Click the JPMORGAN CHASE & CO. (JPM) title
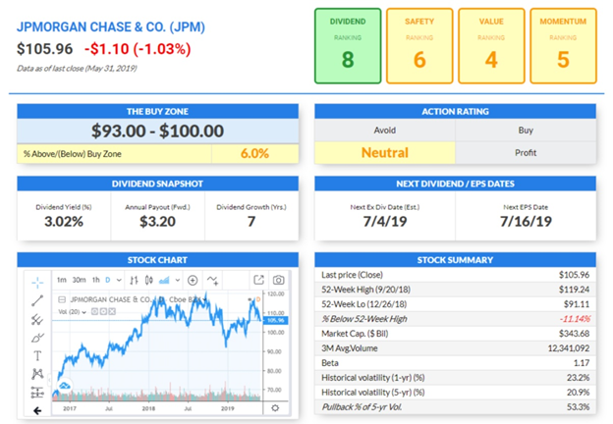This screenshot has width=613, height=424. pos(111,26)
